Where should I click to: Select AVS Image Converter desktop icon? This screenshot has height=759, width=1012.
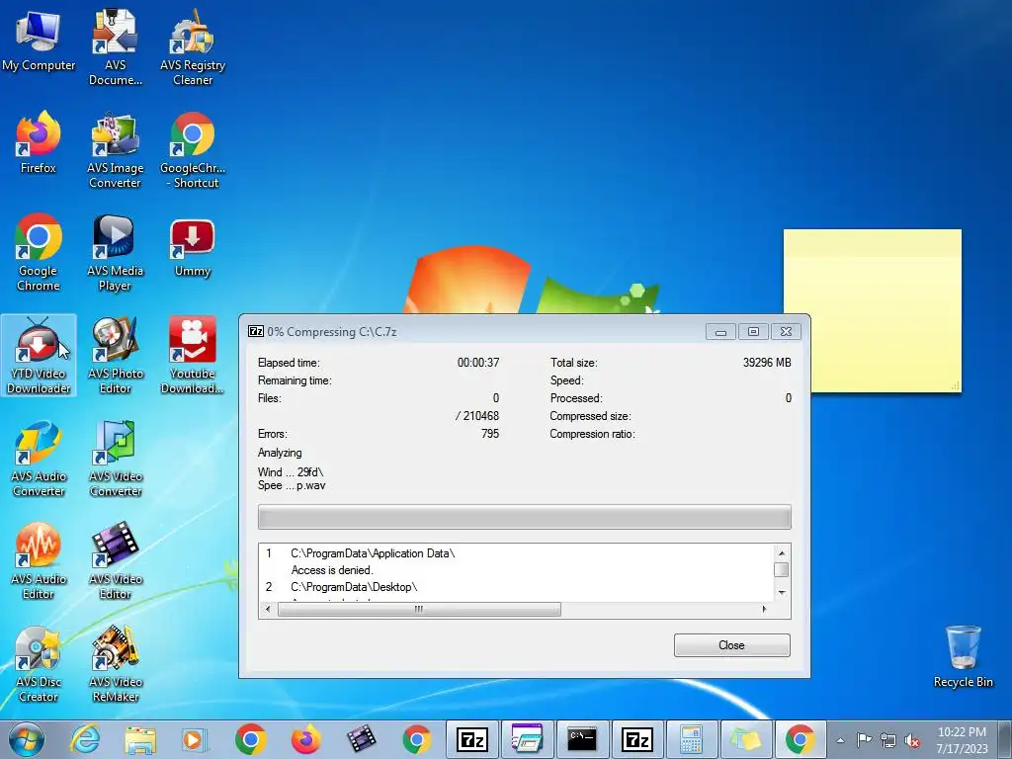coord(115,150)
